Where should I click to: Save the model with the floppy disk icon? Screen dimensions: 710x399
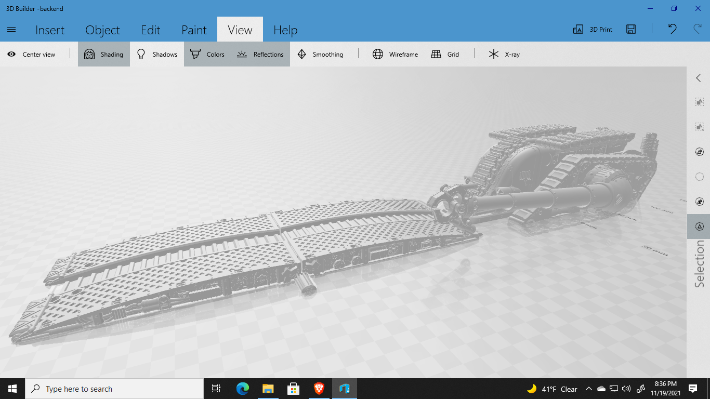(631, 30)
